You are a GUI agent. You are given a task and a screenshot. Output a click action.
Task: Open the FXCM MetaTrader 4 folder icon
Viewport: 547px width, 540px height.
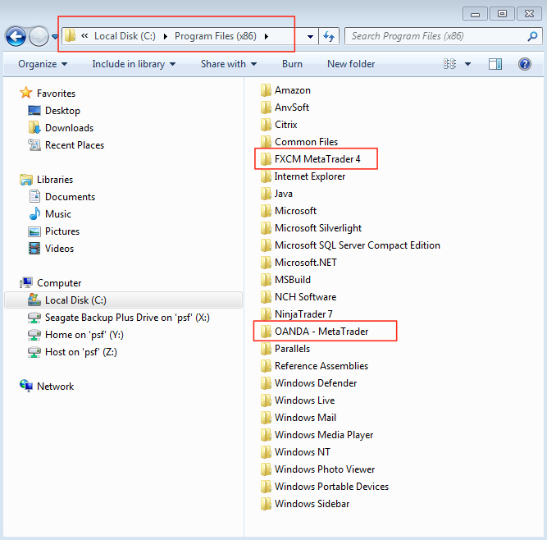pos(266,159)
